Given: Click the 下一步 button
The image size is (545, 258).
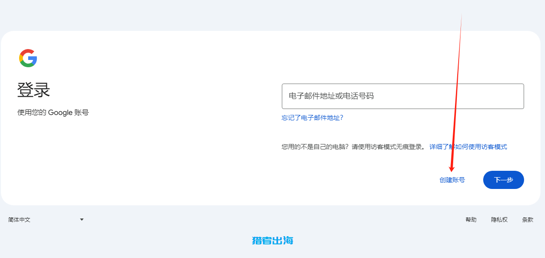Looking at the screenshot, I should coord(503,180).
